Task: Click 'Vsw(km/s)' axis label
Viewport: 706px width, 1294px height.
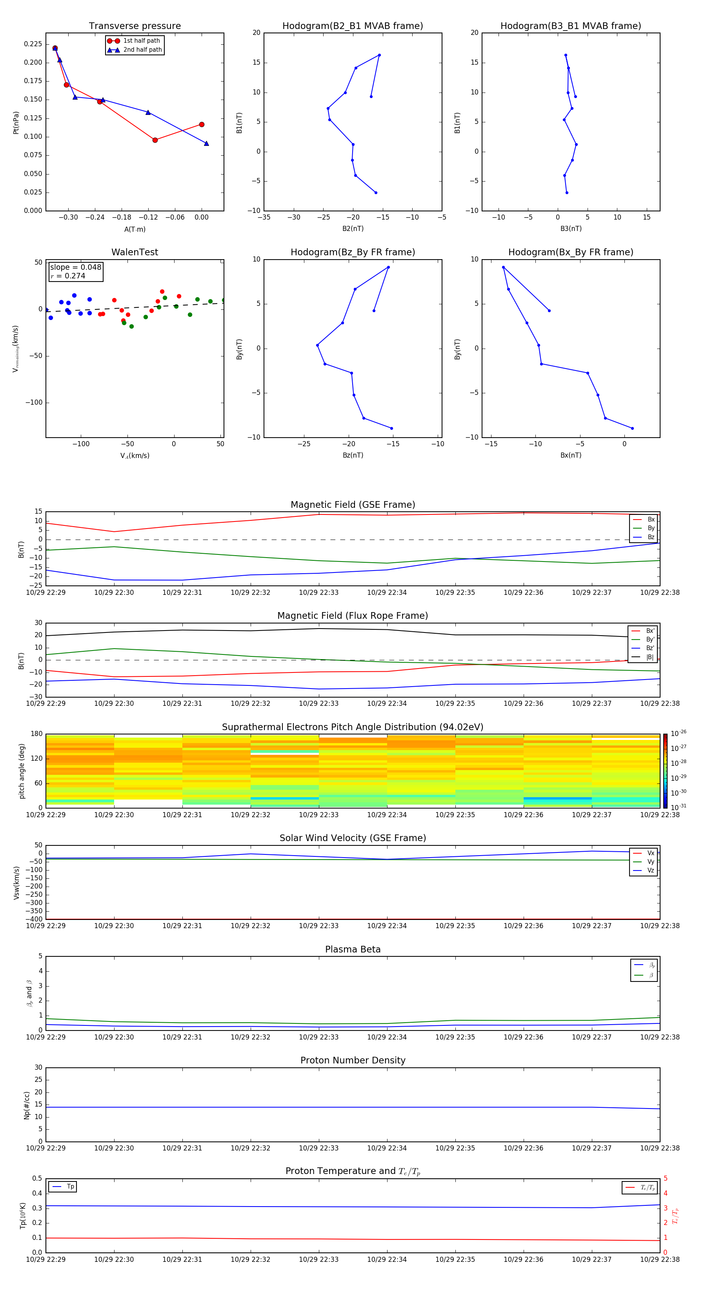Action: click(x=16, y=882)
